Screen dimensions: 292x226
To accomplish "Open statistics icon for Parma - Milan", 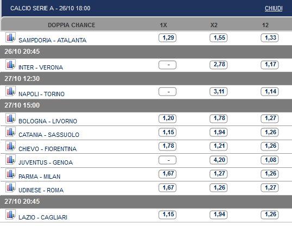I will point(10,174).
